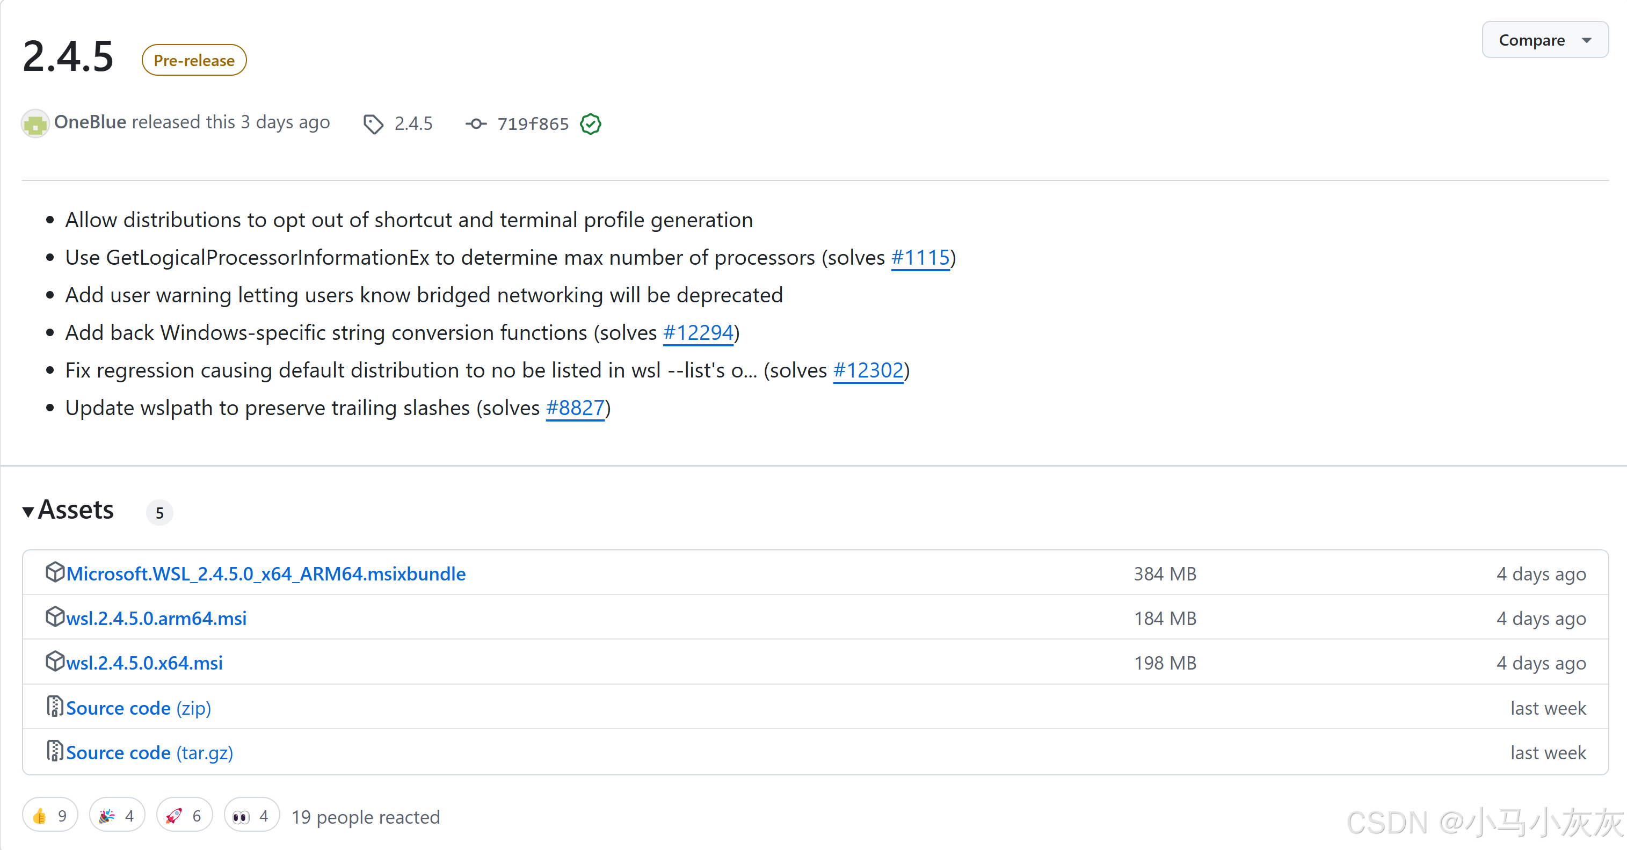Toggle the eyes reaction
The height and width of the screenshot is (850, 1627).
251,816
